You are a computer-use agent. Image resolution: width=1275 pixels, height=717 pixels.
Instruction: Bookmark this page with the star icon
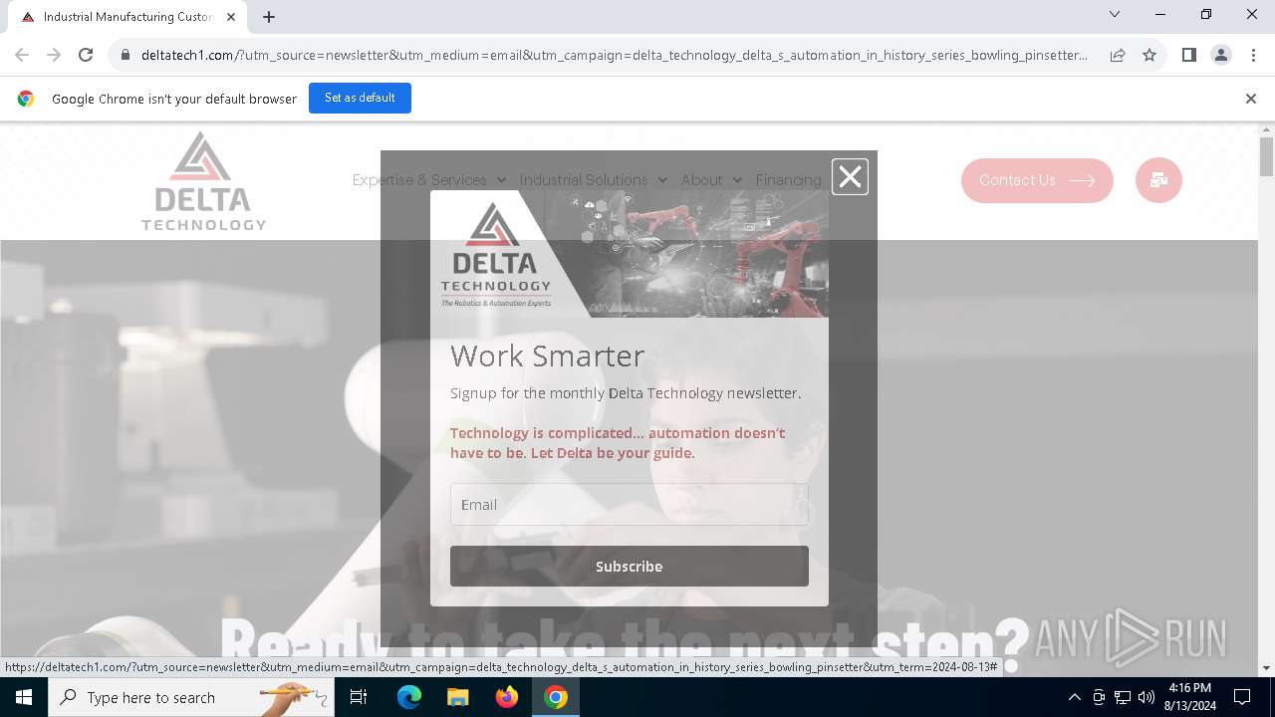tap(1149, 55)
